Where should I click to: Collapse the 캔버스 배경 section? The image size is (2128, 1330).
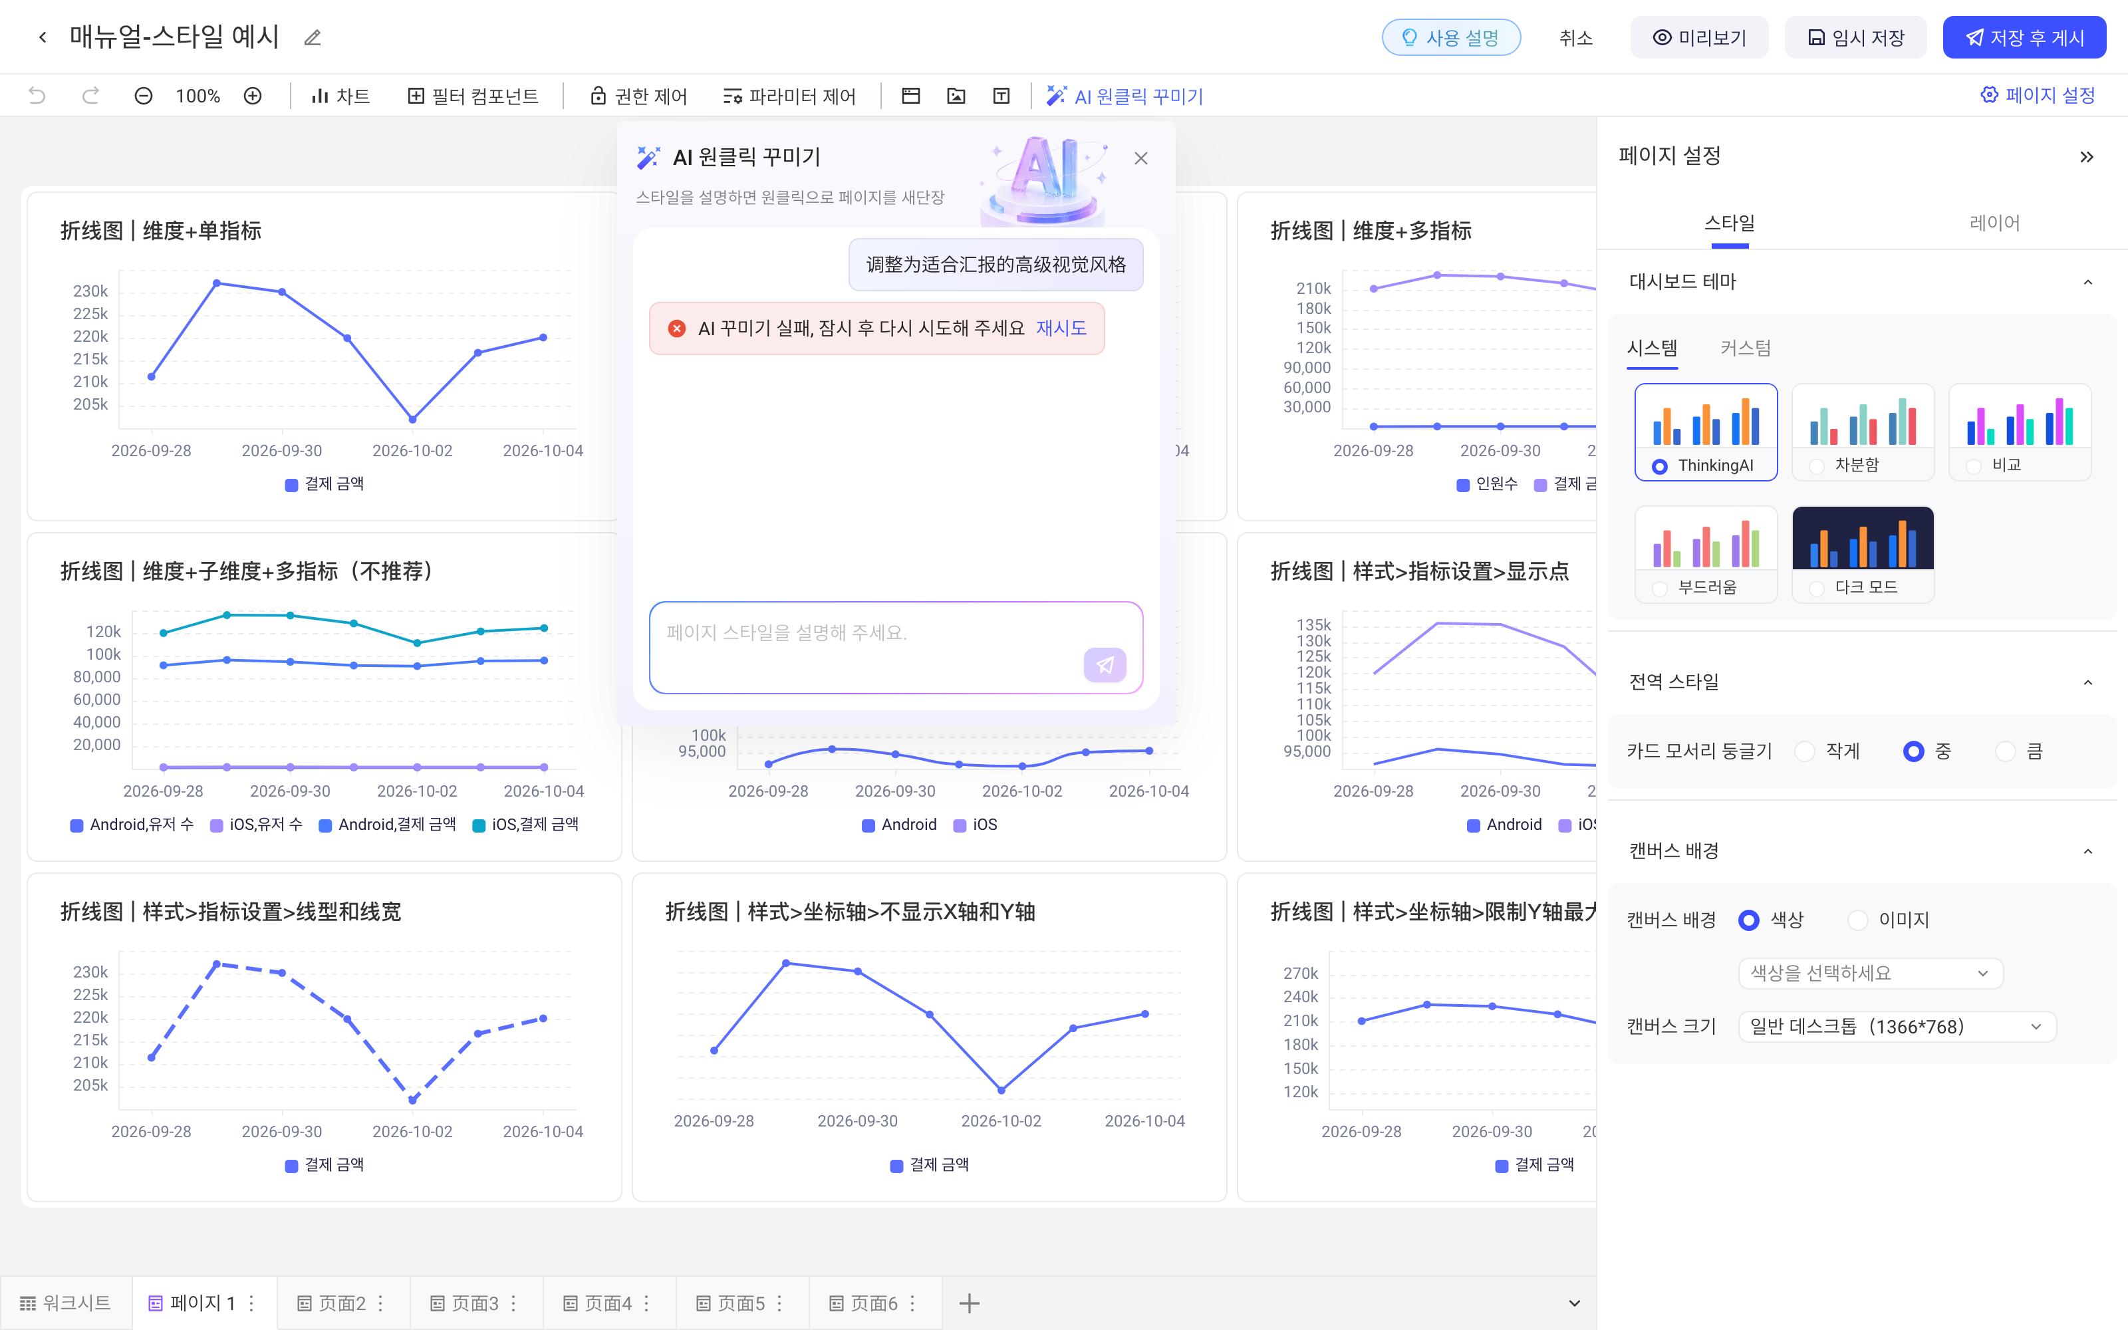tap(2087, 851)
